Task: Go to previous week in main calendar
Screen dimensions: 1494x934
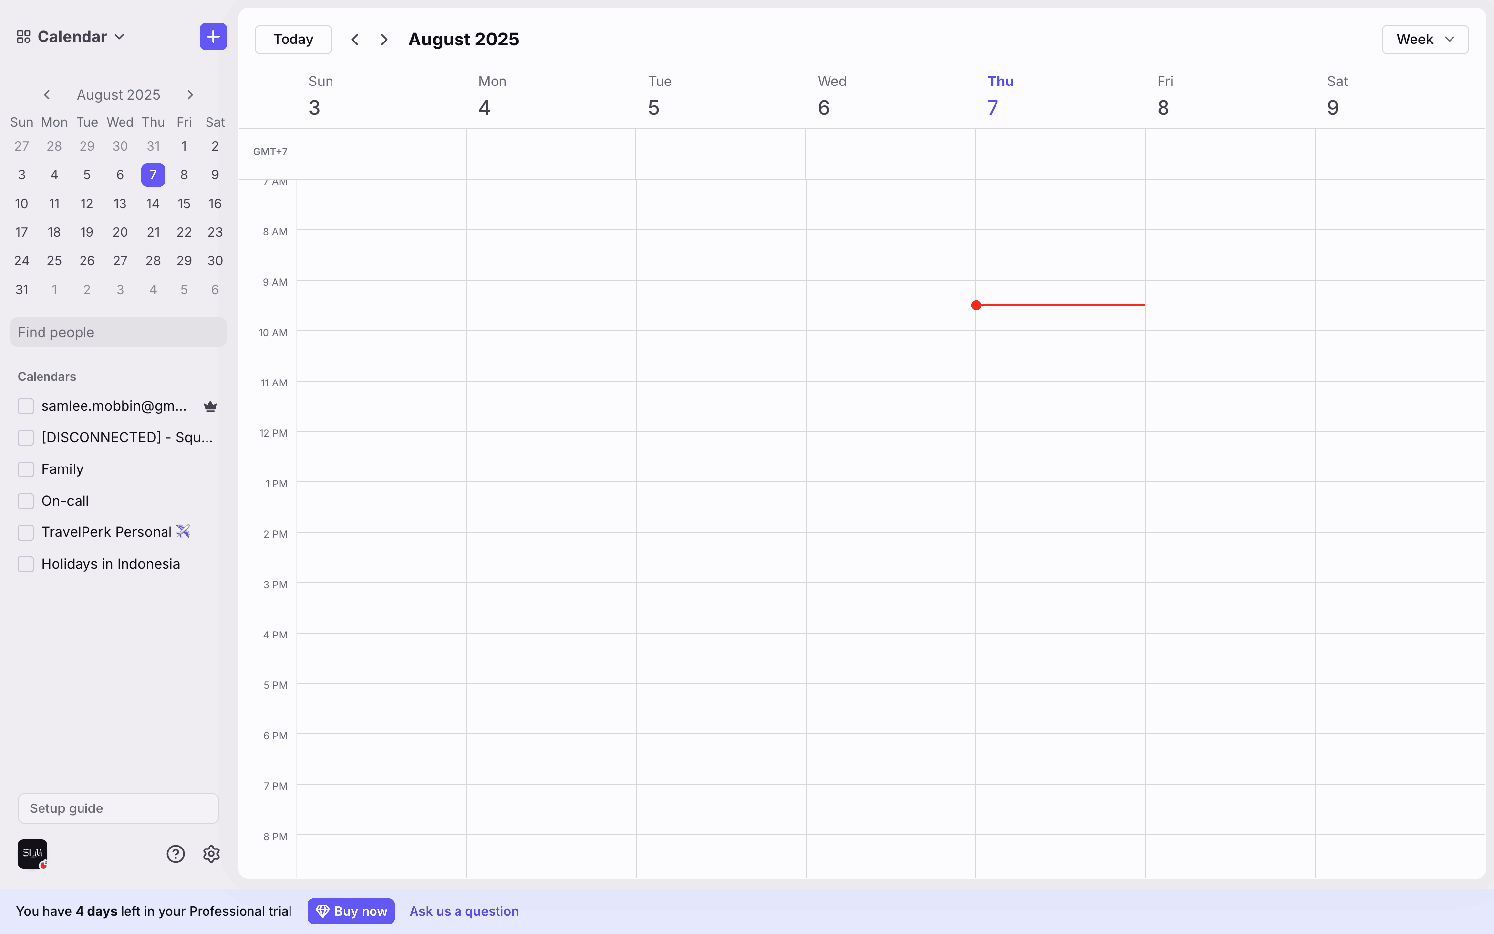Action: pos(355,40)
